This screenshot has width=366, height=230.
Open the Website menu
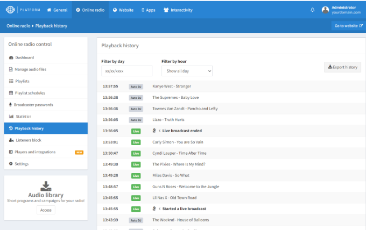(x=123, y=10)
